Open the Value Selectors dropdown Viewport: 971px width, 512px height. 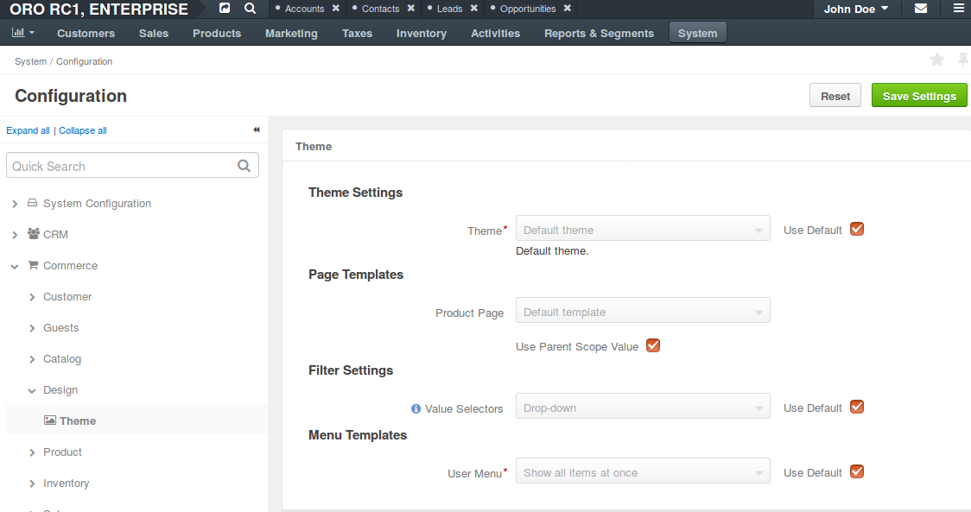(643, 406)
